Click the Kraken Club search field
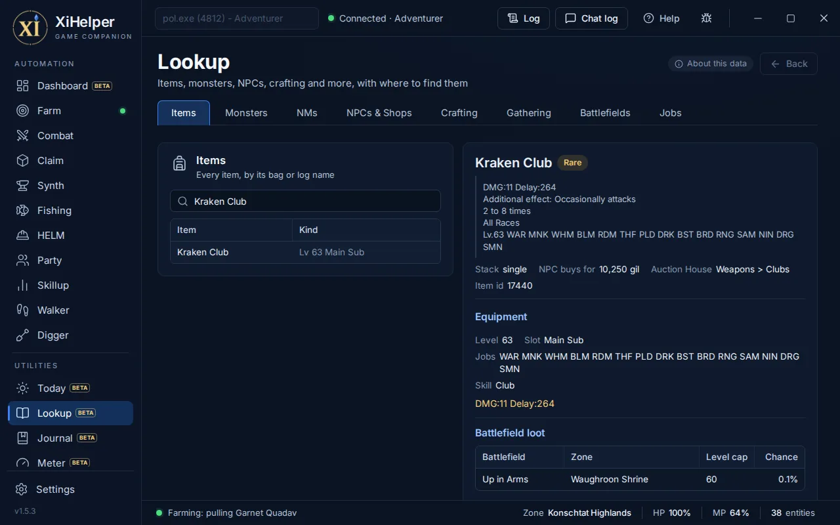Viewport: 840px width, 525px height. coord(305,201)
